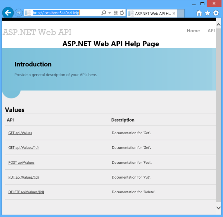Click the scrollbar down arrow
This screenshot has height=217, width=223.
pyautogui.click(x=219, y=207)
